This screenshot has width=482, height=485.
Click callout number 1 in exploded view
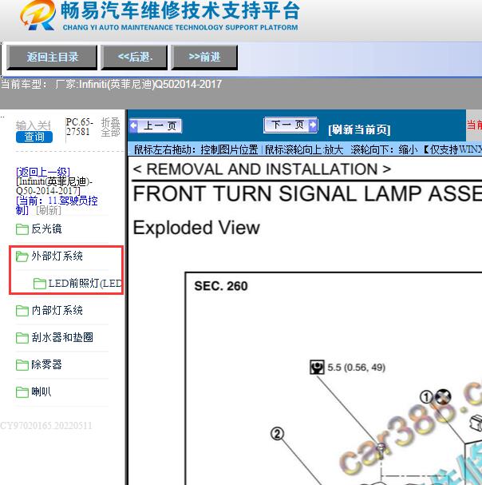click(426, 397)
